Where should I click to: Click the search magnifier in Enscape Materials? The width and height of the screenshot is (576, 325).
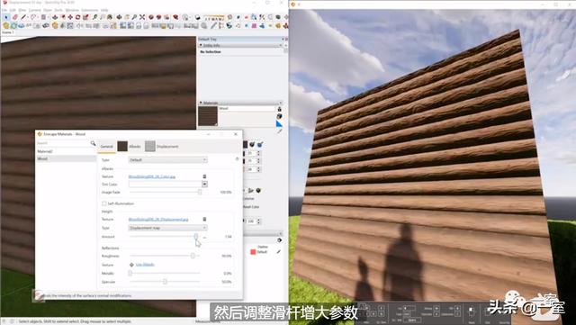click(x=93, y=143)
